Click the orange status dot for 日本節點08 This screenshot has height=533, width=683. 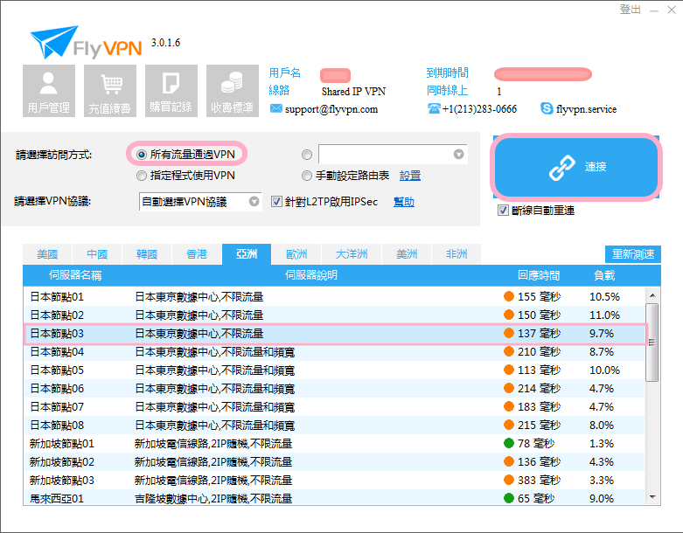coord(508,425)
